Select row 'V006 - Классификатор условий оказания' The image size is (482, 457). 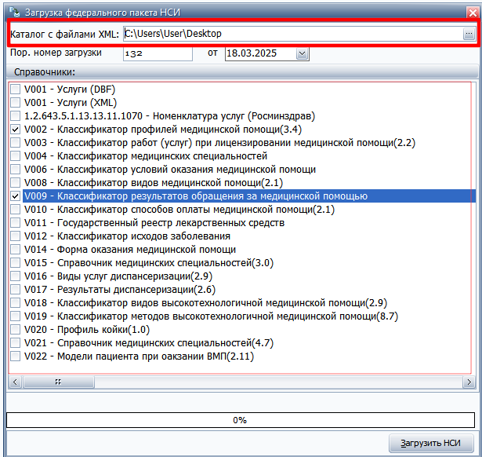coord(170,170)
